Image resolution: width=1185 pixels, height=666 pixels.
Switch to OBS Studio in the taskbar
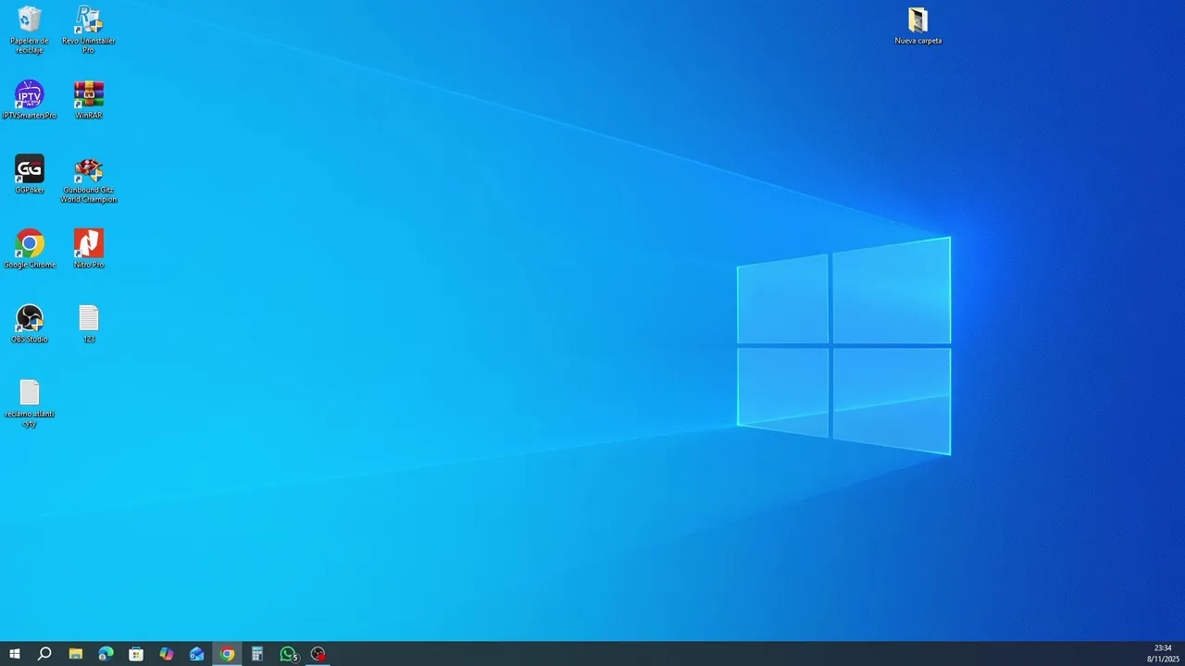pos(318,654)
